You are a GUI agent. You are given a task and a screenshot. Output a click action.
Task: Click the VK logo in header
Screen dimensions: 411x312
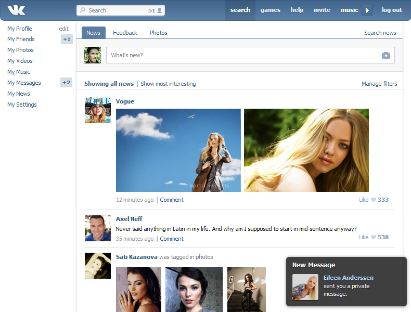pyautogui.click(x=16, y=10)
